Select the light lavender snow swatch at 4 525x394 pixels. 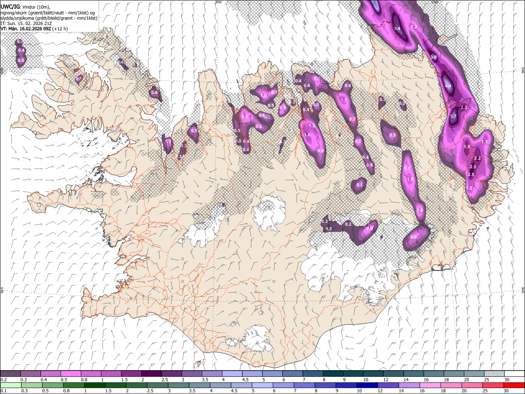pos(232,374)
